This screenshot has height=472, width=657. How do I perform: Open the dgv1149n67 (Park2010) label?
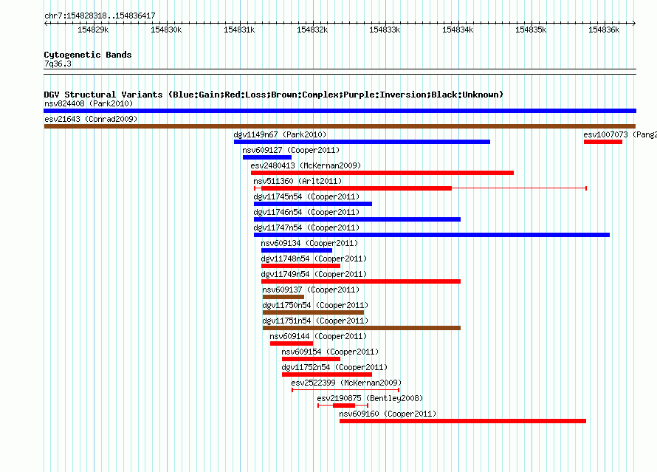280,134
